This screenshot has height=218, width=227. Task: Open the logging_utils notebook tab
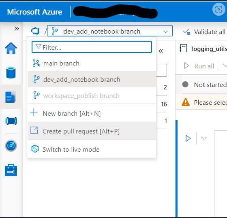click(x=203, y=49)
